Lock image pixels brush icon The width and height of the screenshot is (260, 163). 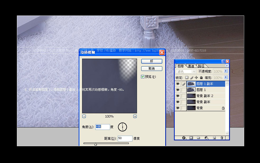point(192,78)
